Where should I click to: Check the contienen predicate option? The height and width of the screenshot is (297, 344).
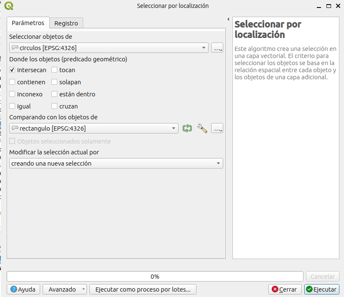pyautogui.click(x=13, y=82)
